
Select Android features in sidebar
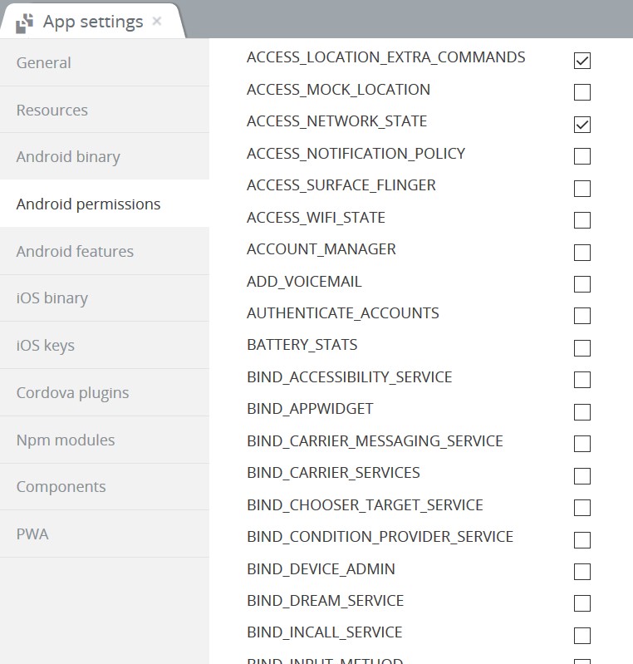[105, 251]
